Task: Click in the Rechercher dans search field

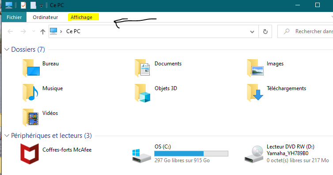Action: [x=305, y=31]
